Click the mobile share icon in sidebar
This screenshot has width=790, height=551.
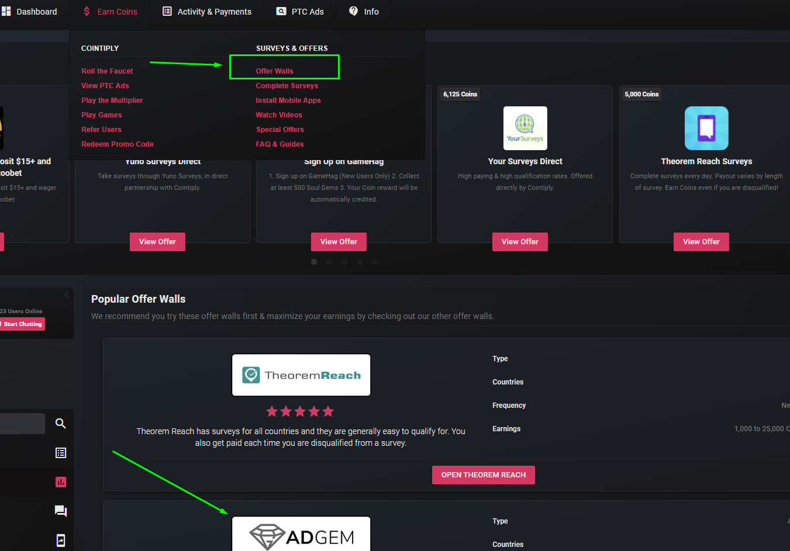pos(60,540)
